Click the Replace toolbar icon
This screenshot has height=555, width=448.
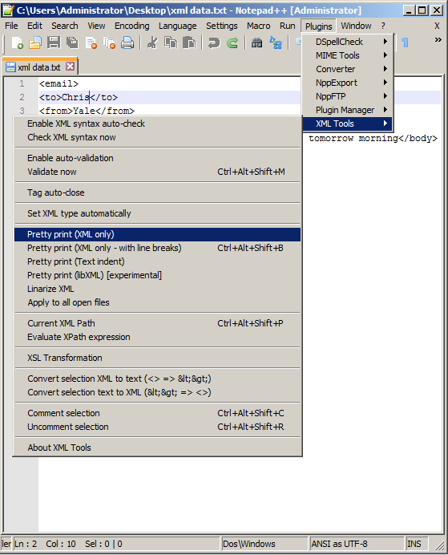pos(276,43)
